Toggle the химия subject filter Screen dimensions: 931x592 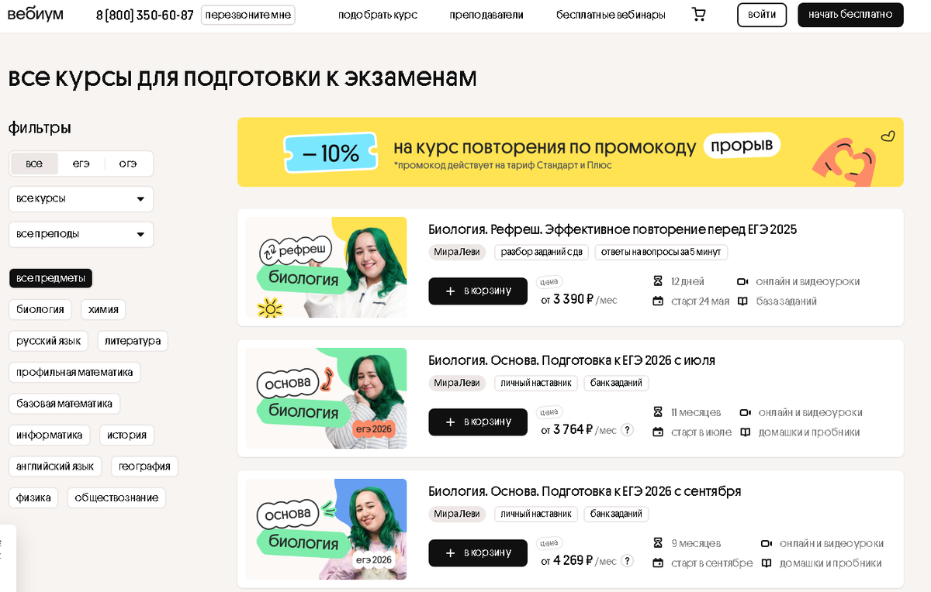[x=103, y=309]
